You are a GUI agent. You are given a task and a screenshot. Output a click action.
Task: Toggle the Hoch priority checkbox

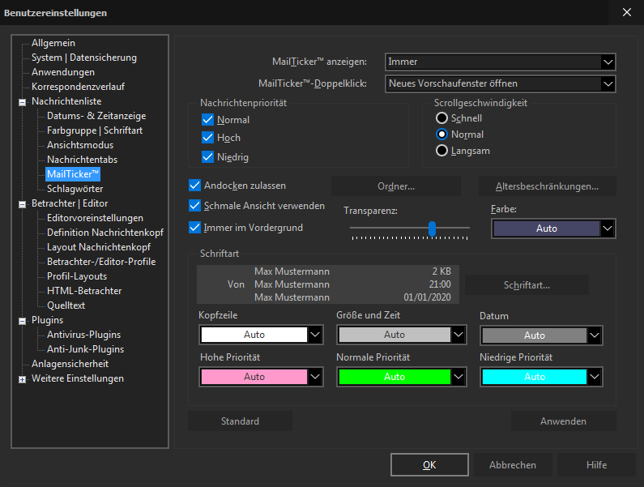(208, 137)
